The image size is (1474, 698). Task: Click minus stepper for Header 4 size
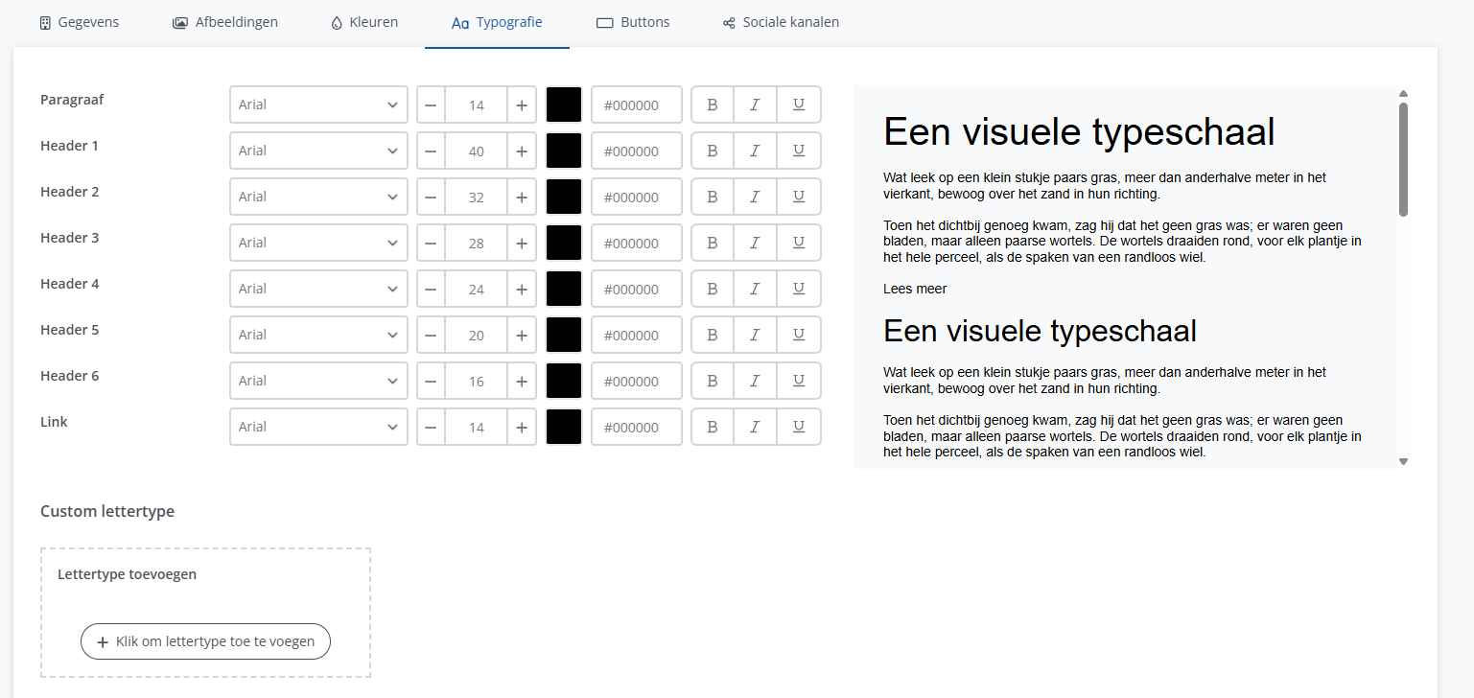pyautogui.click(x=431, y=289)
